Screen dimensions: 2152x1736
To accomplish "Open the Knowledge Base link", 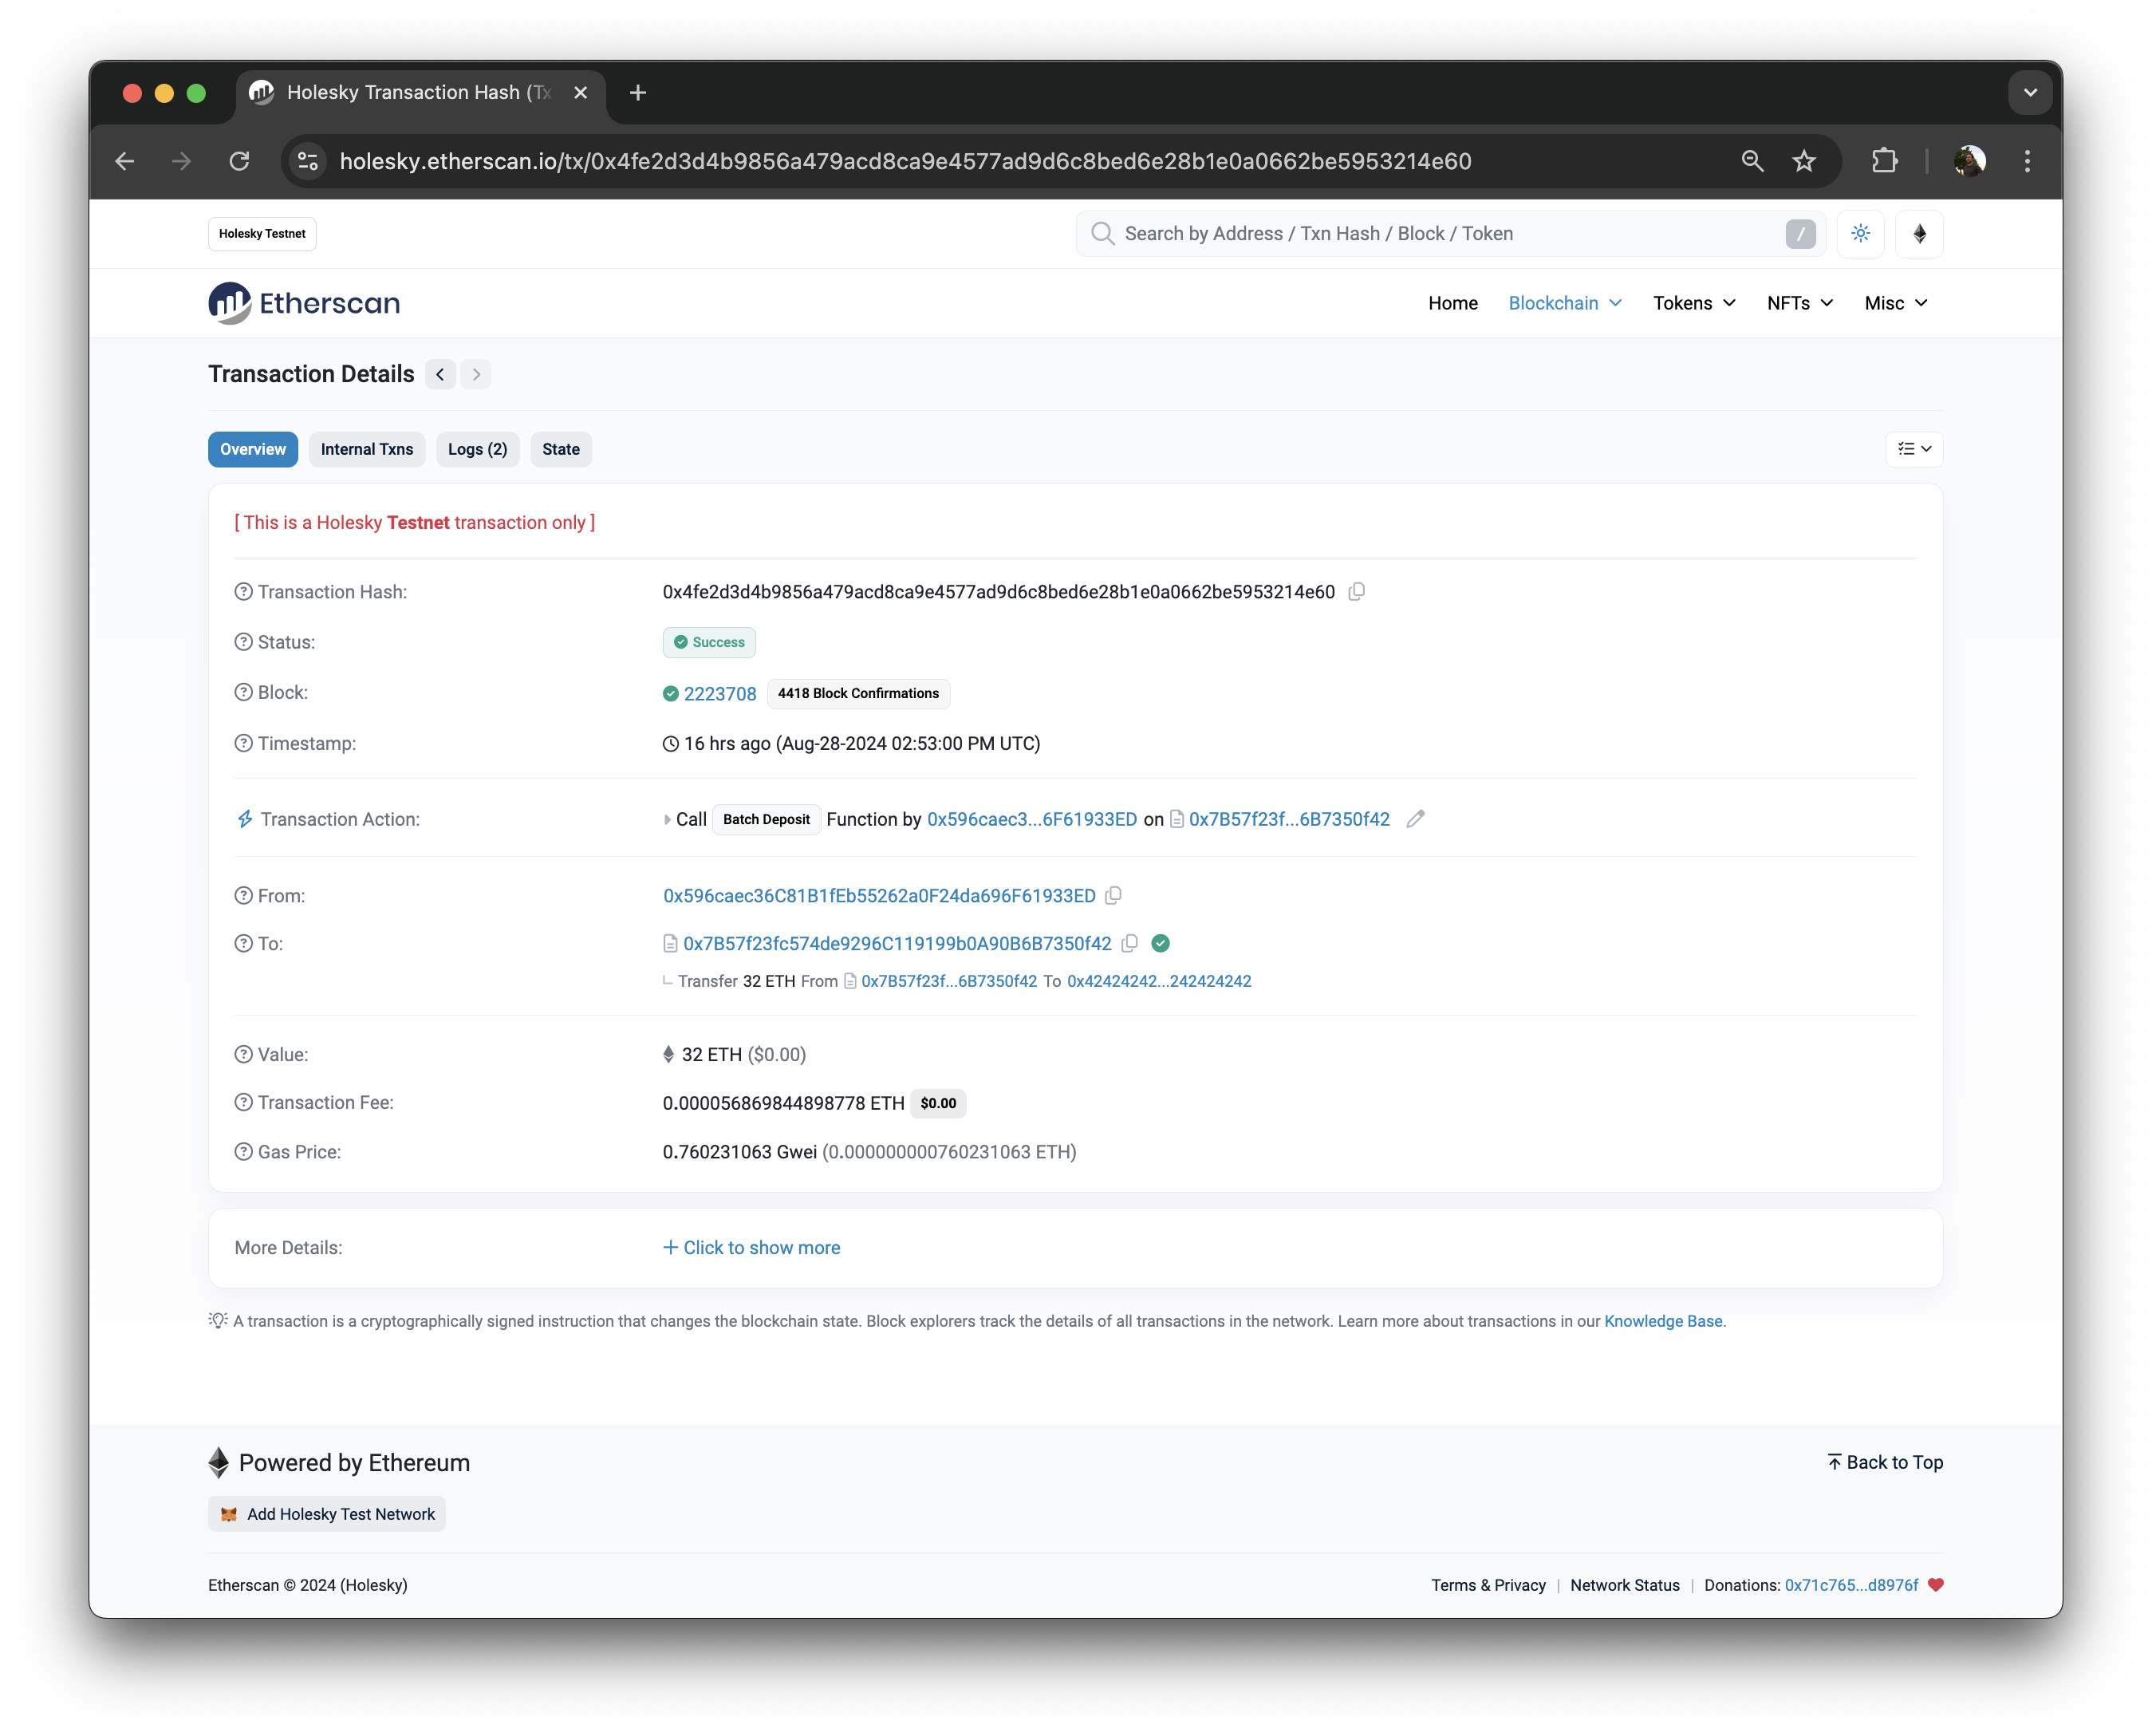I will pos(1663,1321).
